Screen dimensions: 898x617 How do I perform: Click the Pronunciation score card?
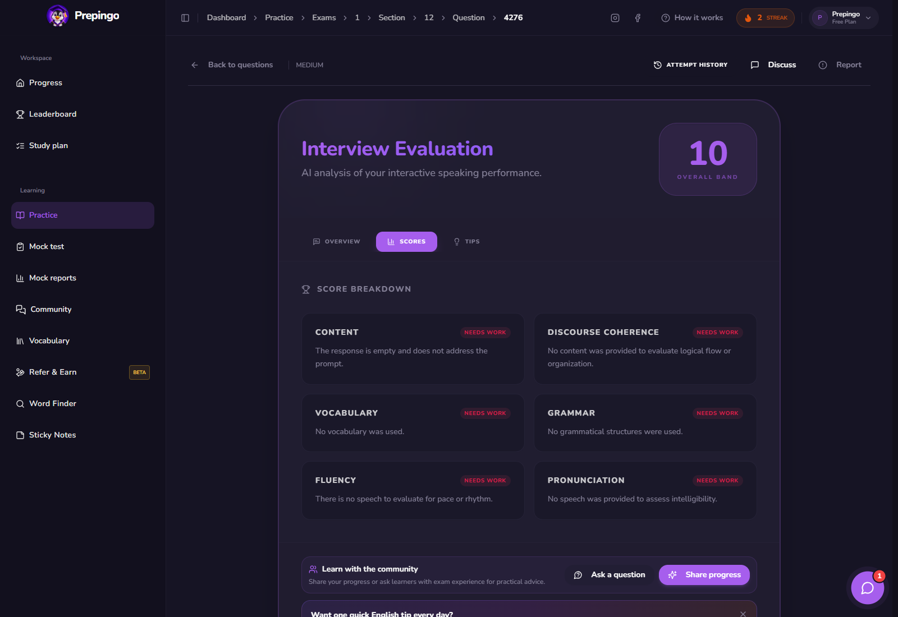pos(645,490)
